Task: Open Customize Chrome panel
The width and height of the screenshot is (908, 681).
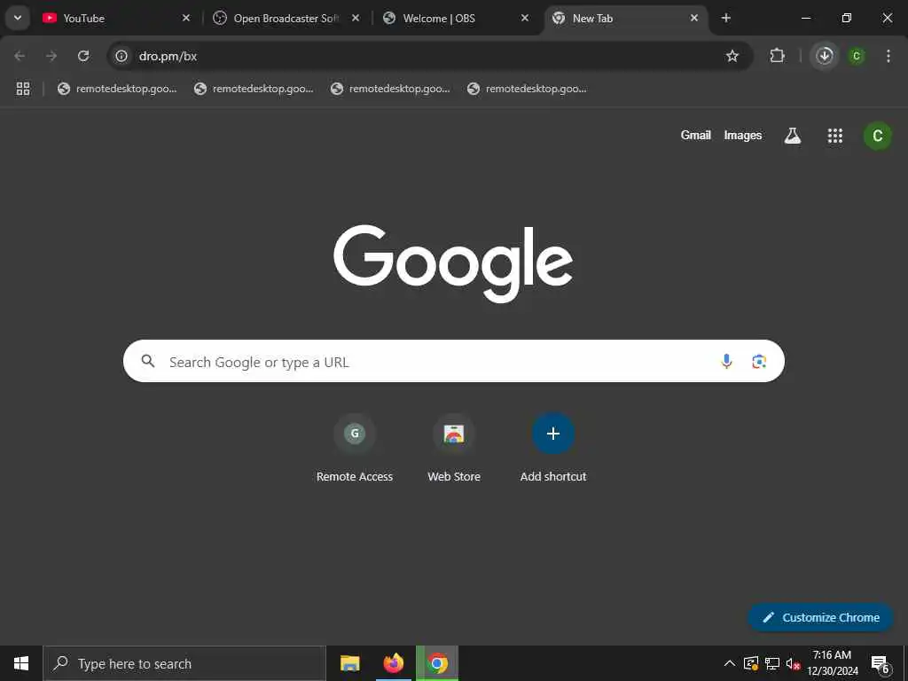Action: tap(820, 617)
